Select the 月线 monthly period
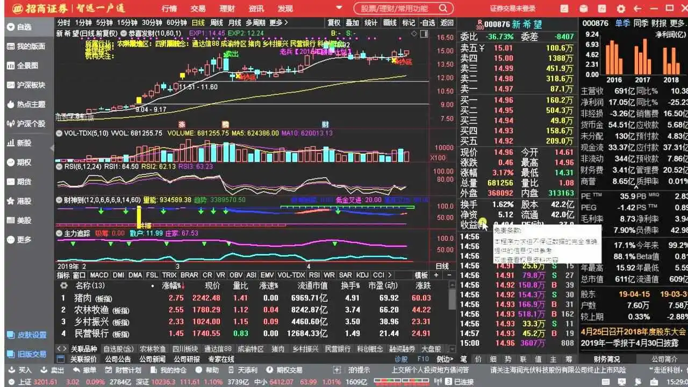 [234, 23]
